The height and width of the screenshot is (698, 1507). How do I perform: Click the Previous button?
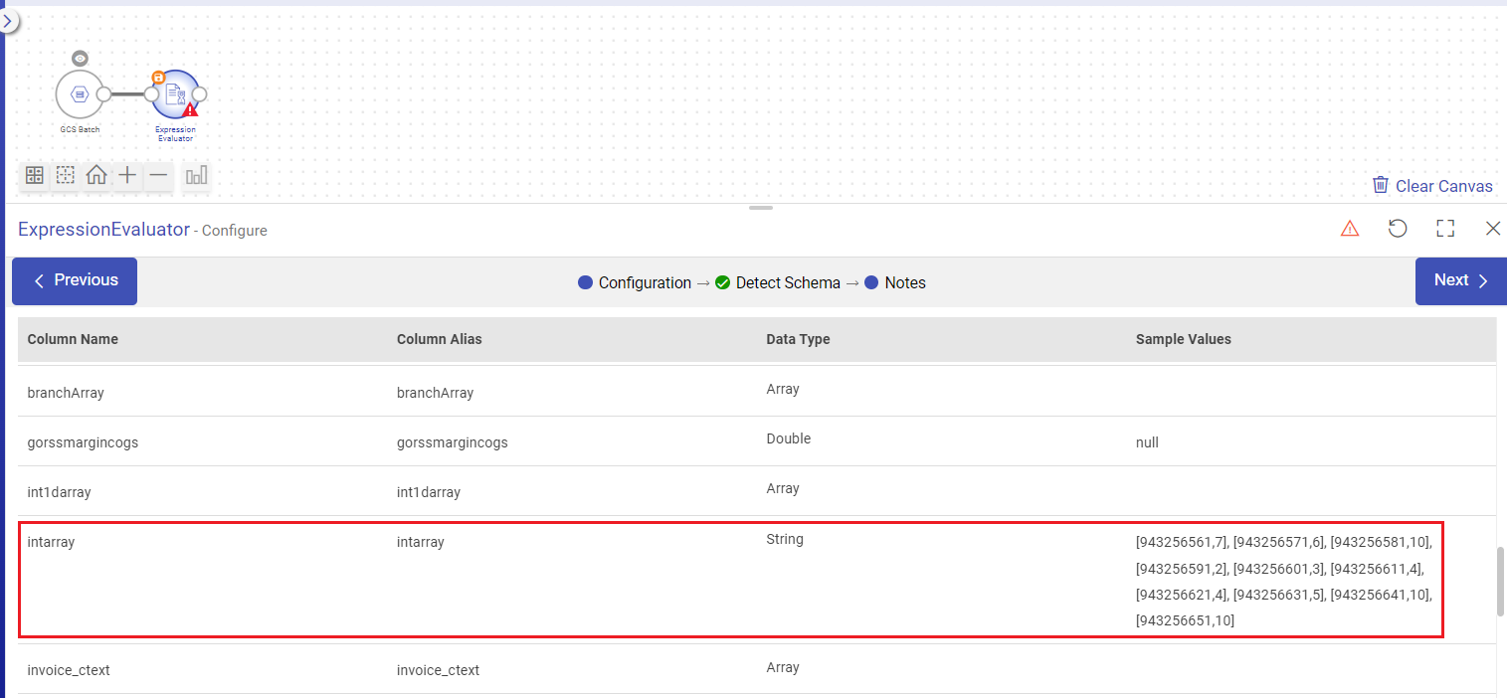tap(75, 280)
